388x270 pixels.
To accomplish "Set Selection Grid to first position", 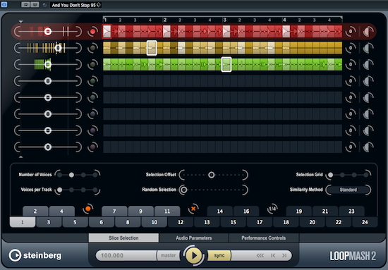I will [330, 175].
